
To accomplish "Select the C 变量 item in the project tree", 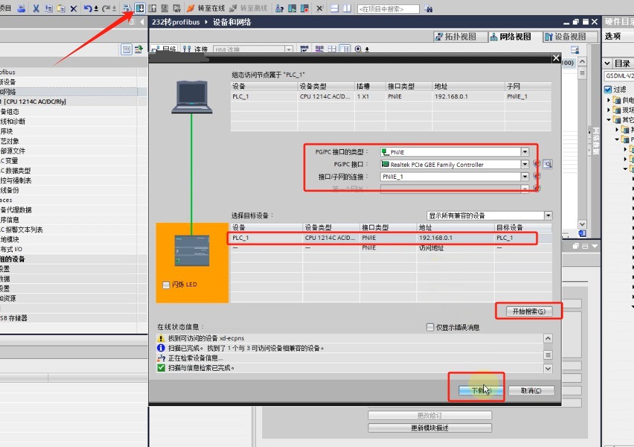I will click(x=9, y=161).
